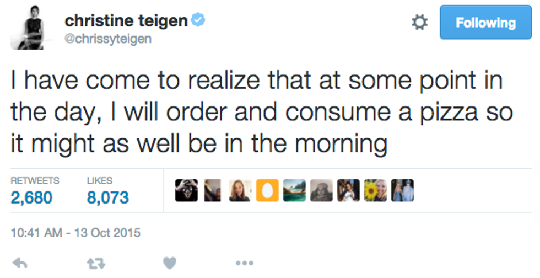The image size is (540, 278).
Task: Open the three-dot more options menu
Action: [244, 263]
